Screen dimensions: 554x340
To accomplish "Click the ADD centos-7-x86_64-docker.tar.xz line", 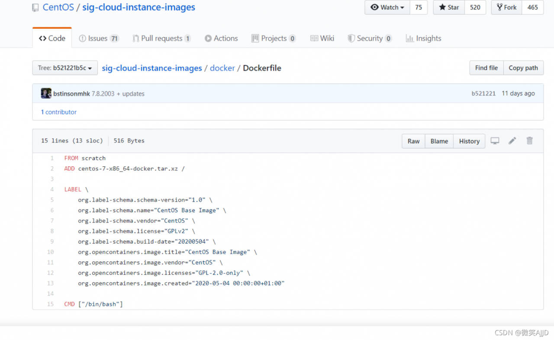I will coord(124,168).
